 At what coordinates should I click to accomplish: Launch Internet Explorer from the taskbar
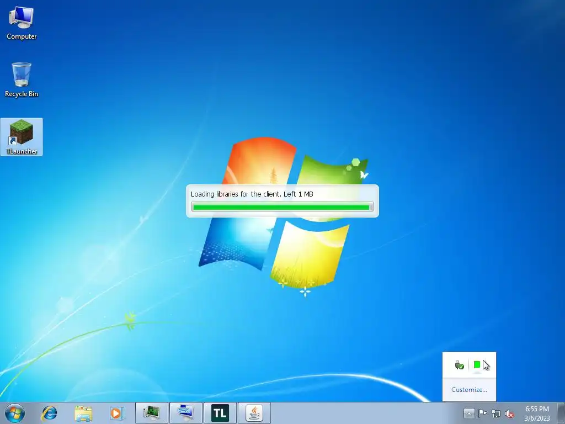click(x=49, y=413)
